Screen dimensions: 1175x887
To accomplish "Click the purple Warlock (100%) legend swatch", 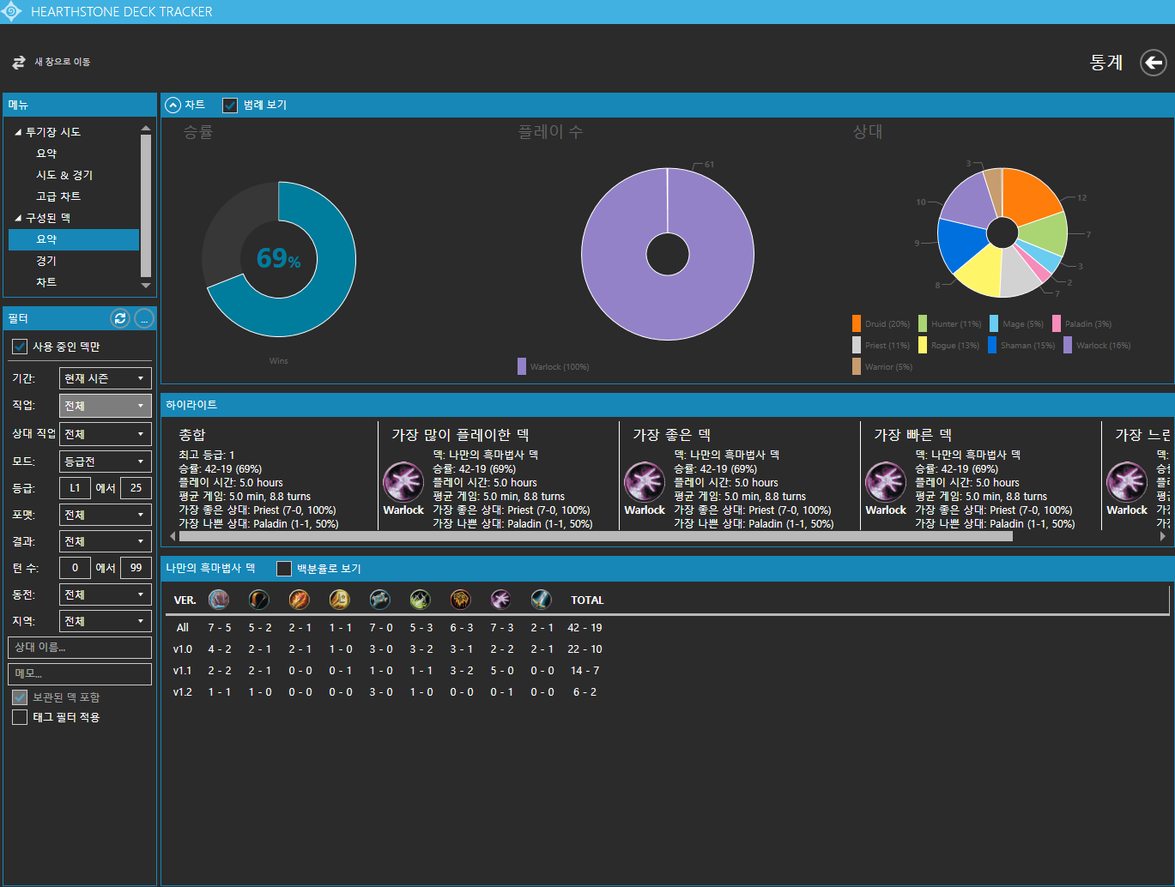I will 522,366.
